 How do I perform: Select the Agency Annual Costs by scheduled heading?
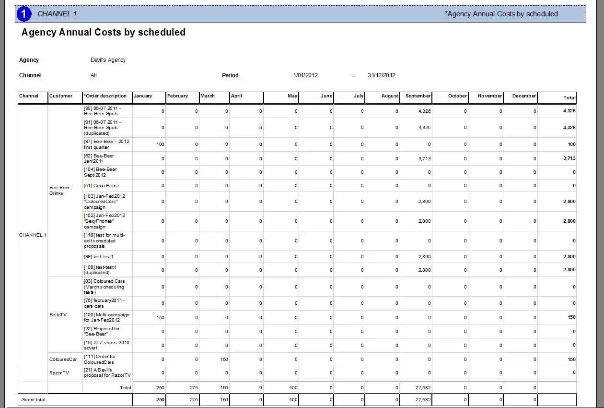pyautogui.click(x=103, y=33)
